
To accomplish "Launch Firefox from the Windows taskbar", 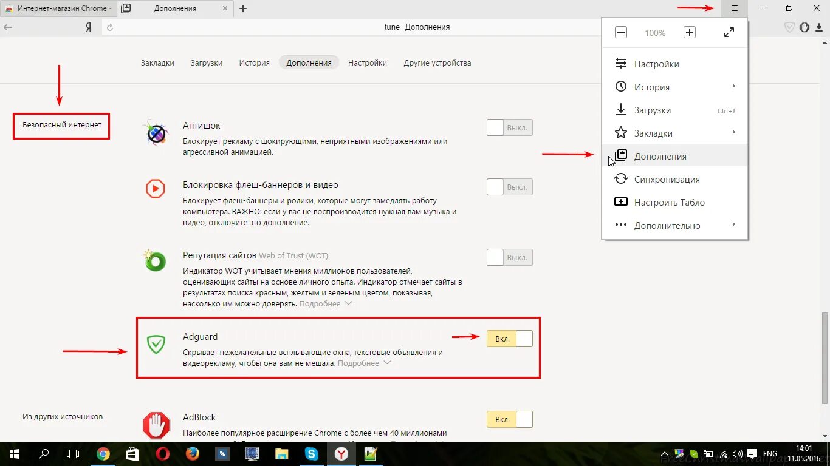I will pyautogui.click(x=192, y=453).
